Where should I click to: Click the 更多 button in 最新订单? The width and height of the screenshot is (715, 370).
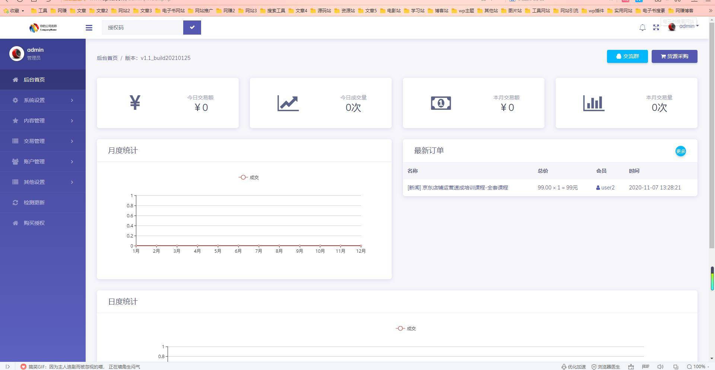click(681, 151)
